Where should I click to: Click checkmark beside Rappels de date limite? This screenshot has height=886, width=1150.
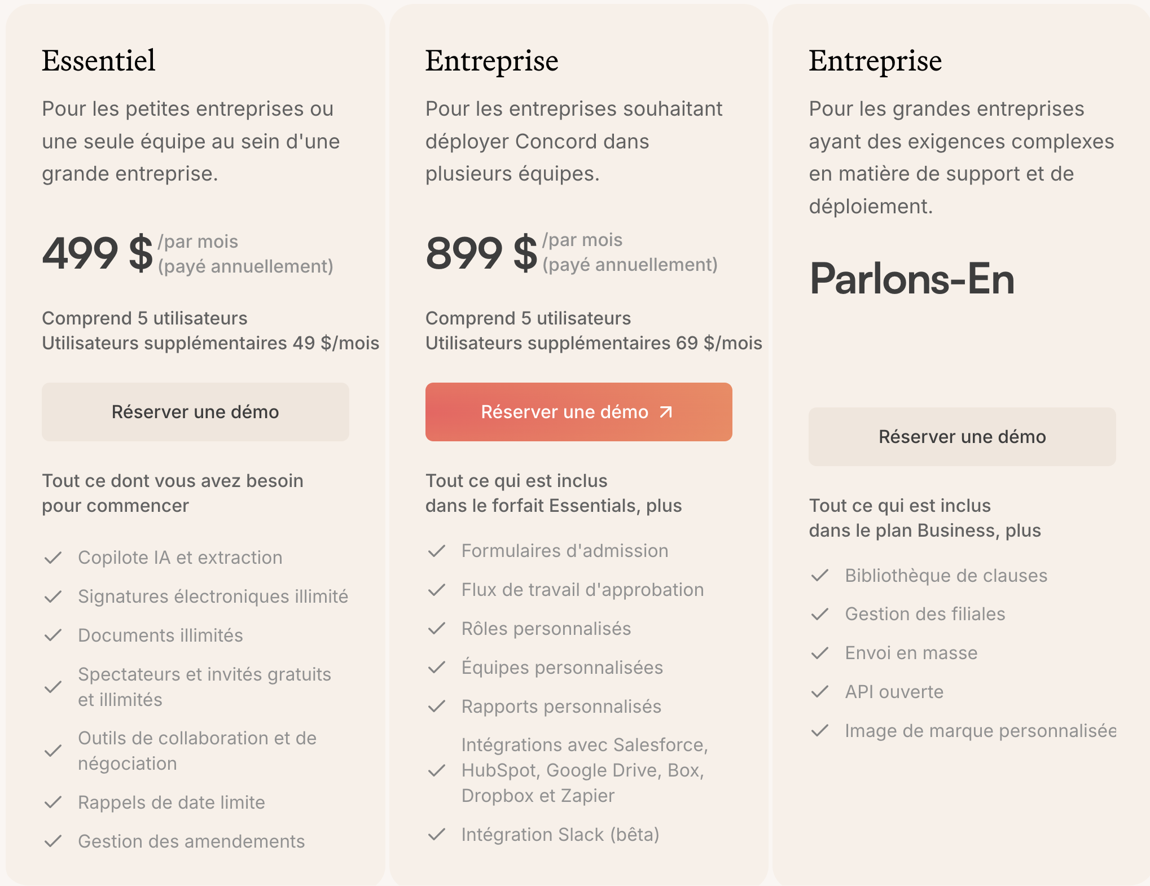[x=53, y=802]
